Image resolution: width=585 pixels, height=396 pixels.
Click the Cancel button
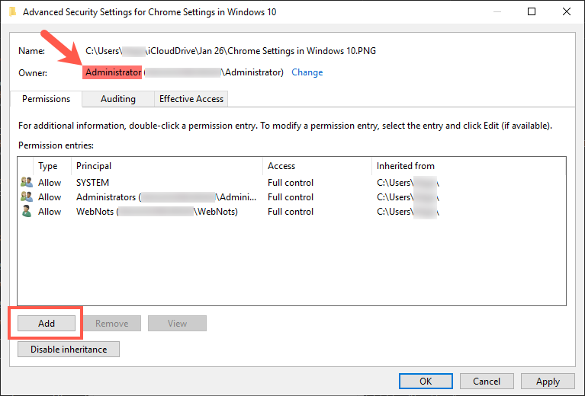tap(487, 381)
